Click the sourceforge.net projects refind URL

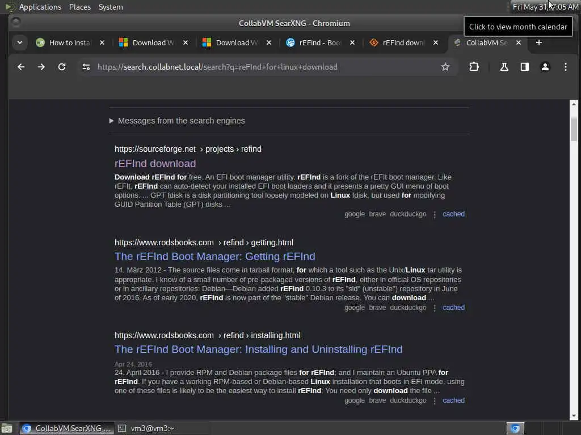pos(188,149)
